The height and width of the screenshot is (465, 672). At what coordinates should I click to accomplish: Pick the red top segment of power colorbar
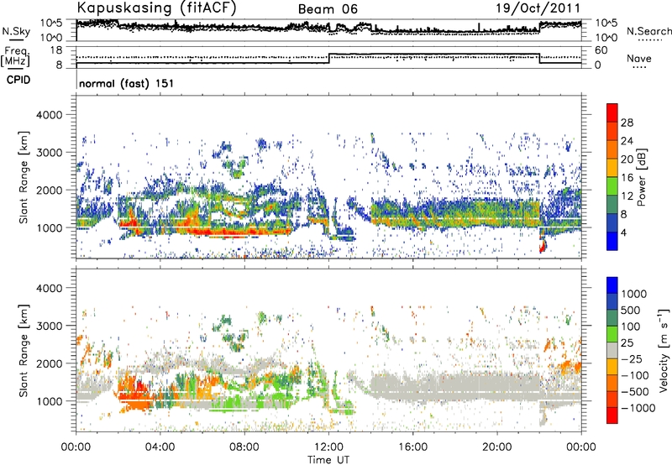click(612, 112)
